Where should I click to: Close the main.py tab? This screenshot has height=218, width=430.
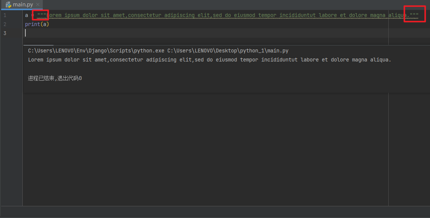pyautogui.click(x=38, y=5)
